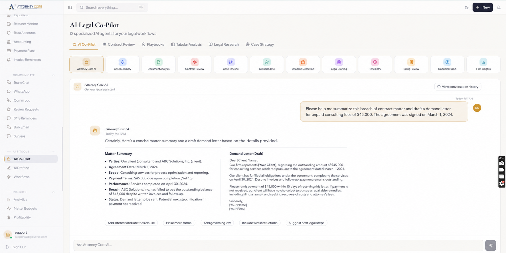Screen dimensions: 506x253
Task: Toggle the sidebar panel icon
Action: [70, 7]
